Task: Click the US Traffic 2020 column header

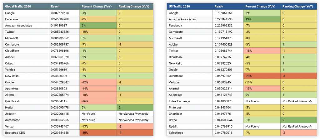Action: pos(190,7)
